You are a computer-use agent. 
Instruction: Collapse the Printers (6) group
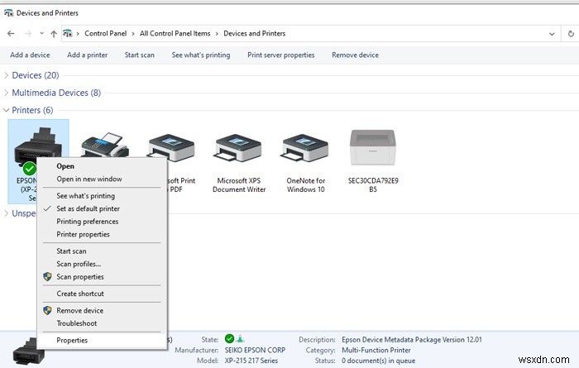(x=32, y=110)
